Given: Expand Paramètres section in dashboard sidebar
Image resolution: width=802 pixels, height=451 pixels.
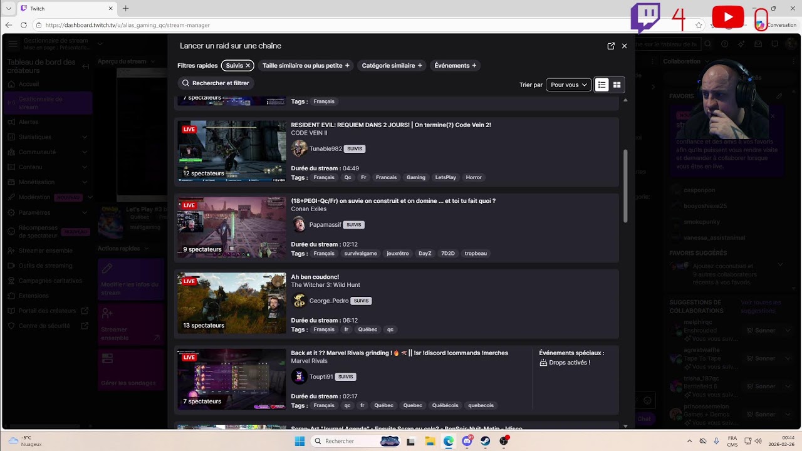Looking at the screenshot, I should pyautogui.click(x=85, y=212).
